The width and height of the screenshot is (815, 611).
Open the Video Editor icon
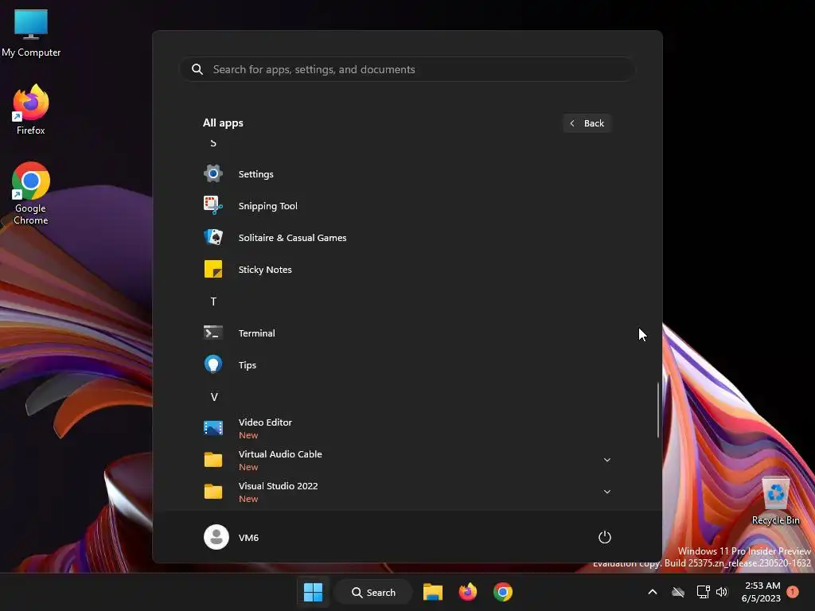213,428
